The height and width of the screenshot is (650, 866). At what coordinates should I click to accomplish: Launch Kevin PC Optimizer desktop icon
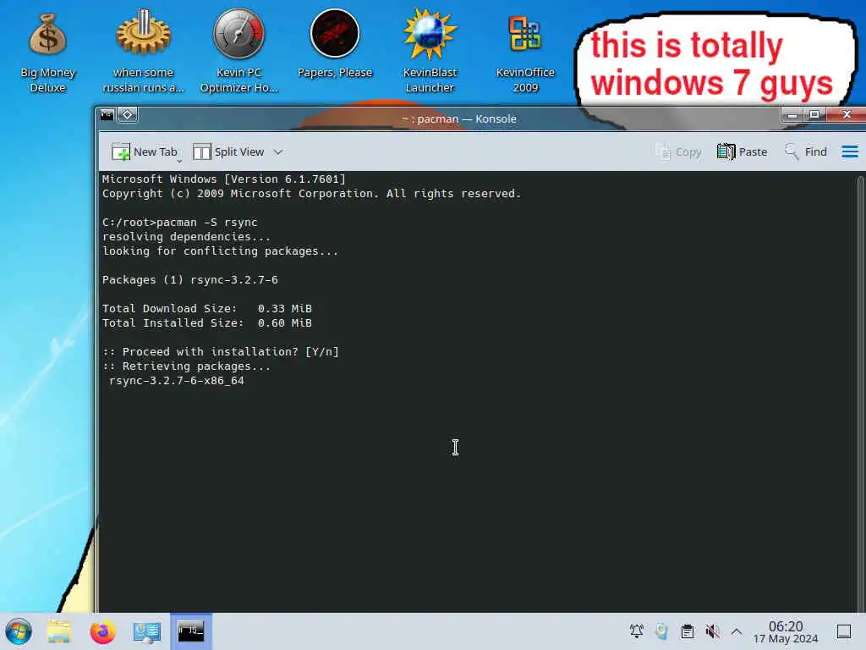point(238,52)
